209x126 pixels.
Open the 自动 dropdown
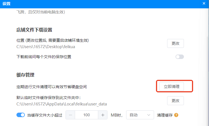(140, 115)
